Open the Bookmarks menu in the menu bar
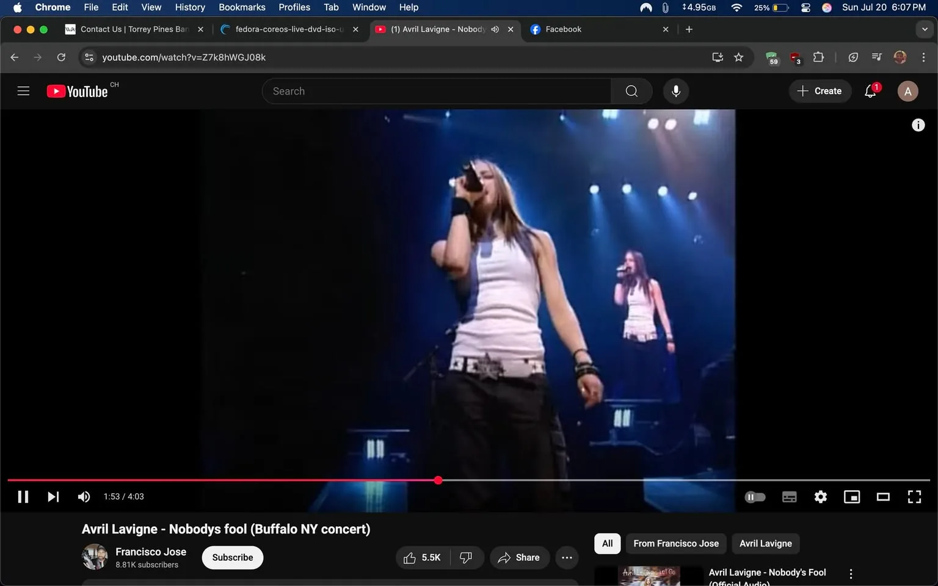The image size is (938, 586). click(x=241, y=7)
